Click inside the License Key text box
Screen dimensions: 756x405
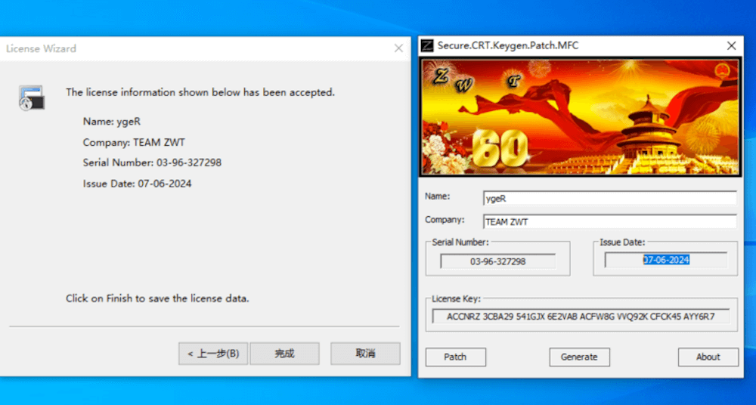(581, 317)
